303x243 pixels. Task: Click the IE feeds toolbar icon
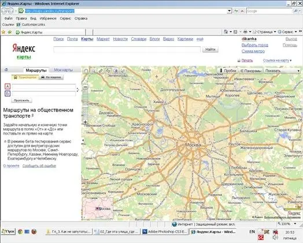235,32
